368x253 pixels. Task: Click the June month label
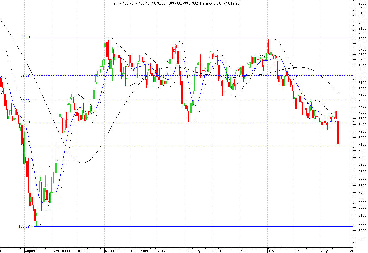tap(298, 251)
